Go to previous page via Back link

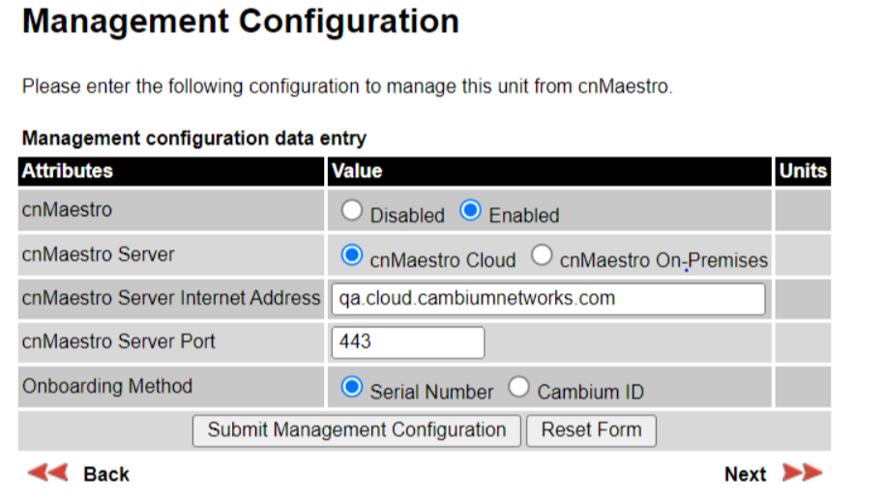tap(106, 474)
